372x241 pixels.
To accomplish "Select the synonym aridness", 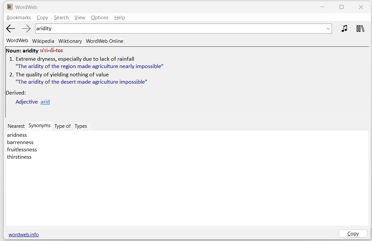I will point(17,135).
